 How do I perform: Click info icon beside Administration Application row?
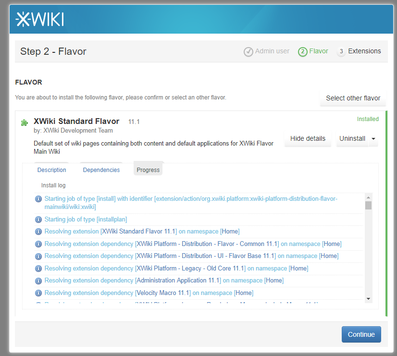[38, 281]
